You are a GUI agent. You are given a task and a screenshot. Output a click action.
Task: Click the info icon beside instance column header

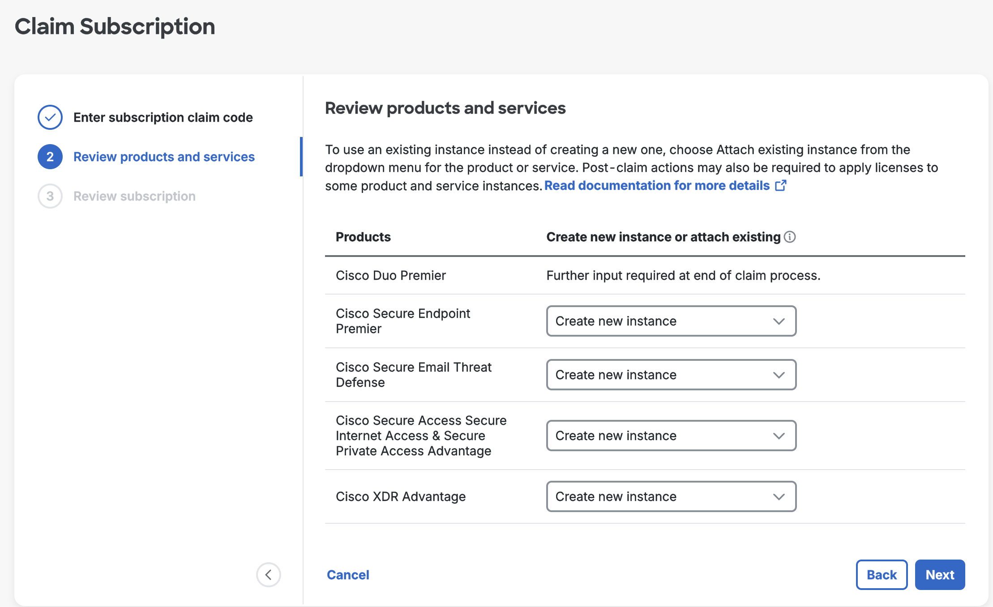790,237
